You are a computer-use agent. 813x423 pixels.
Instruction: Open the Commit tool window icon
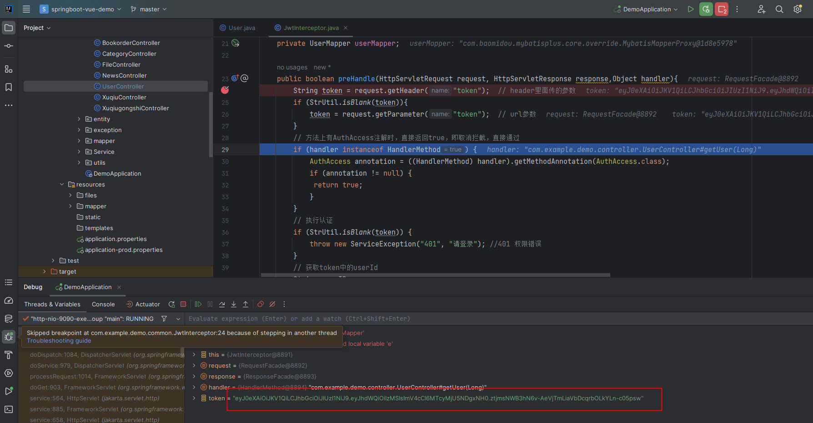[8, 45]
